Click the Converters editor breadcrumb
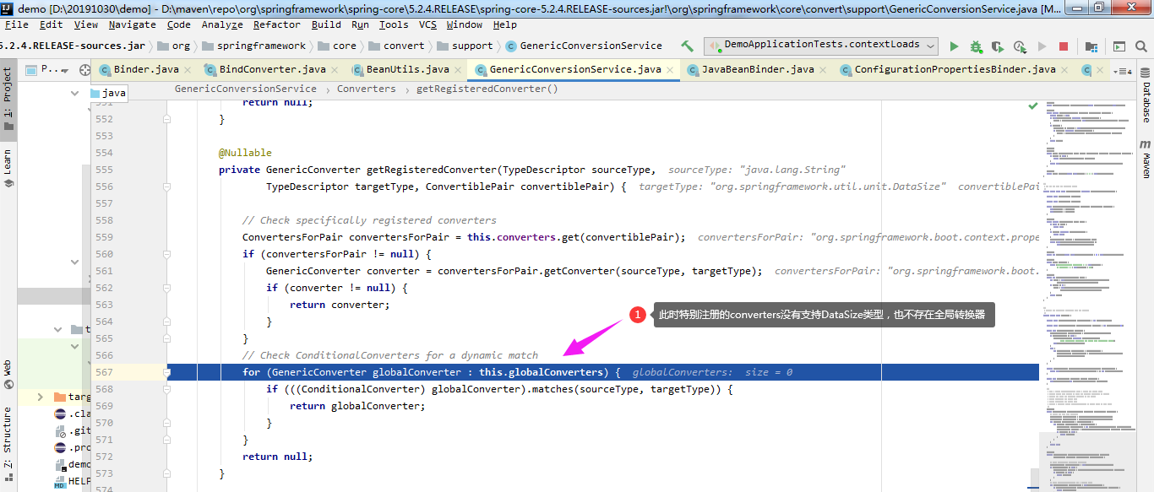1154x492 pixels. pyautogui.click(x=366, y=89)
